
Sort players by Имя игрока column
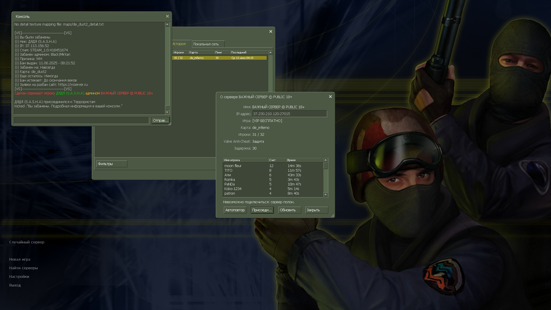[245, 160]
